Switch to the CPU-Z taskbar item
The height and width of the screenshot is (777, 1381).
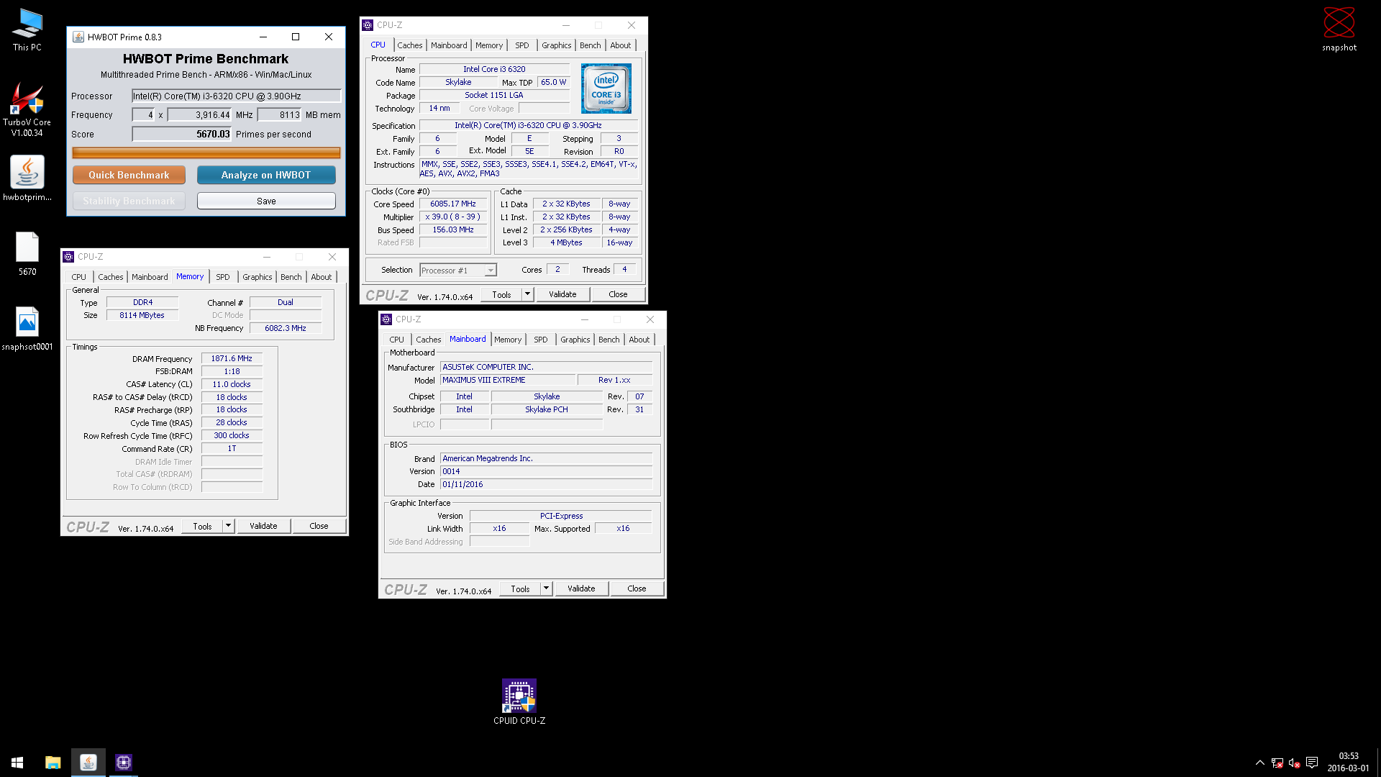124,763
